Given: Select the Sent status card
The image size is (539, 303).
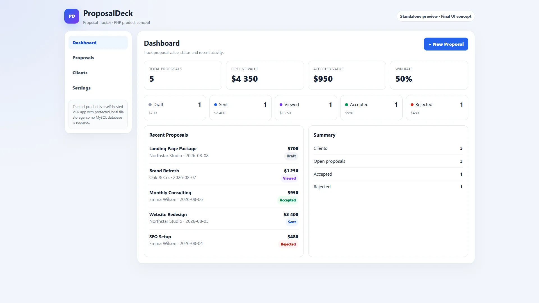Looking at the screenshot, I should (x=241, y=108).
